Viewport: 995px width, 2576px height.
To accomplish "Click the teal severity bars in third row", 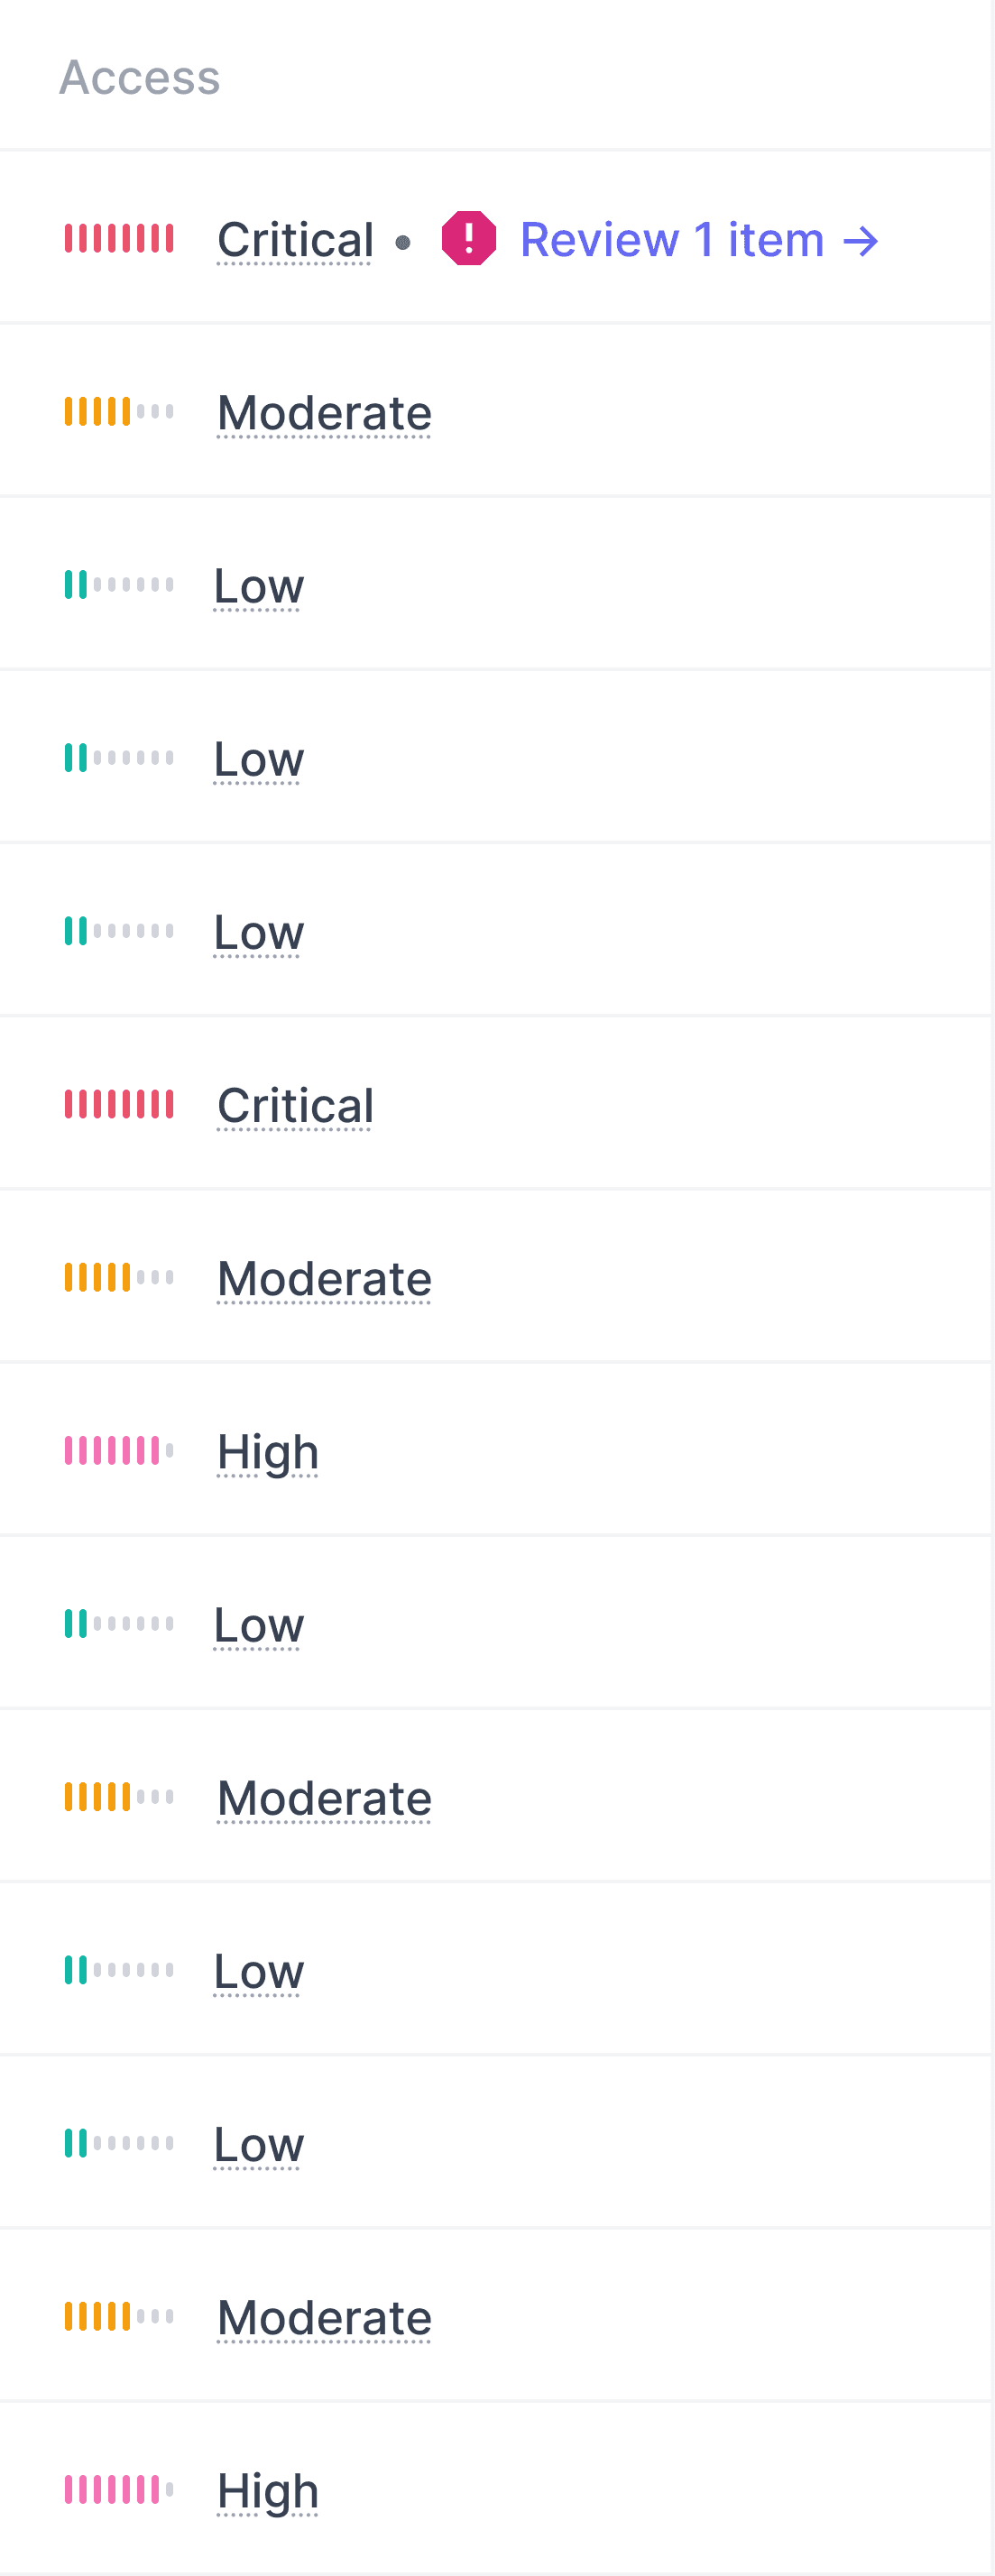I will pos(119,585).
